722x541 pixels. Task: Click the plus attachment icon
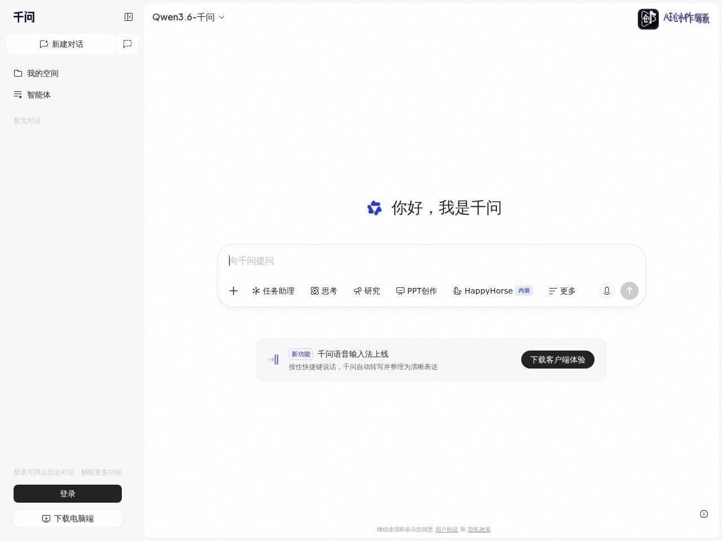tap(234, 291)
